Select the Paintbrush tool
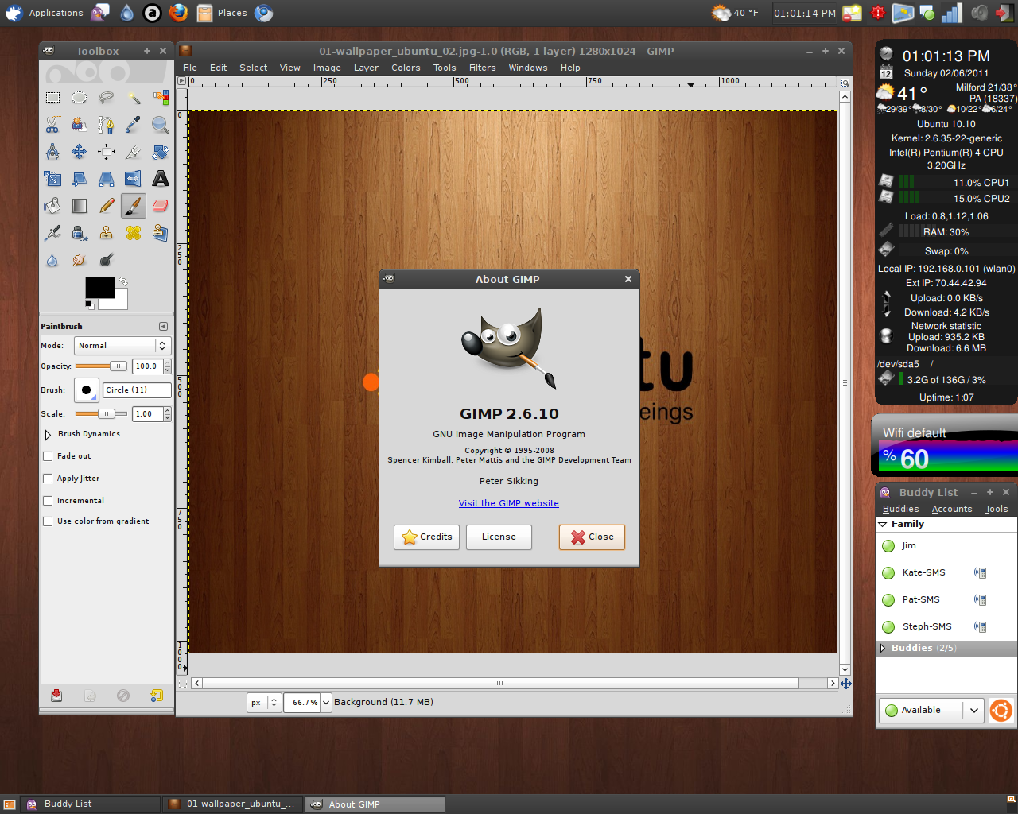This screenshot has width=1018, height=814. [134, 206]
